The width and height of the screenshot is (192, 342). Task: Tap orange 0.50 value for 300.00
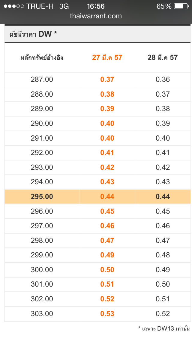107,270
